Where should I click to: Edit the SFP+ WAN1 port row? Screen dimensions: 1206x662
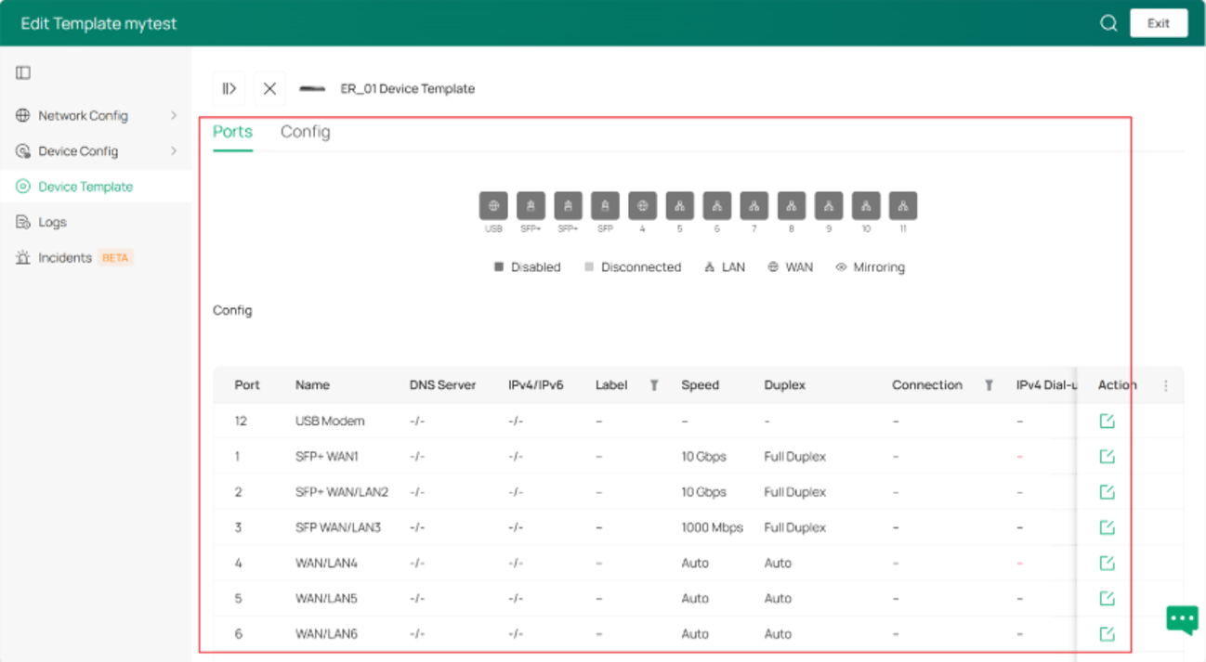pos(1107,456)
